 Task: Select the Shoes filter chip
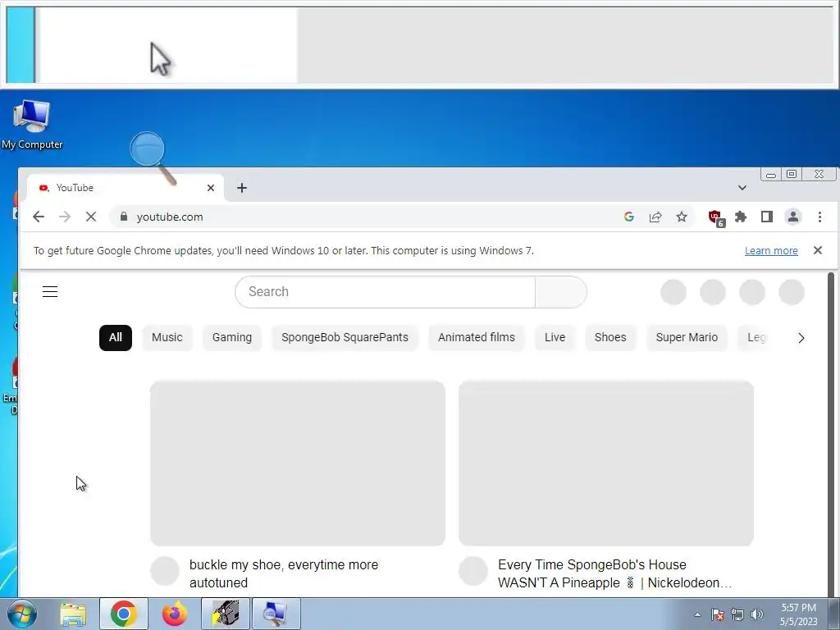pos(610,337)
